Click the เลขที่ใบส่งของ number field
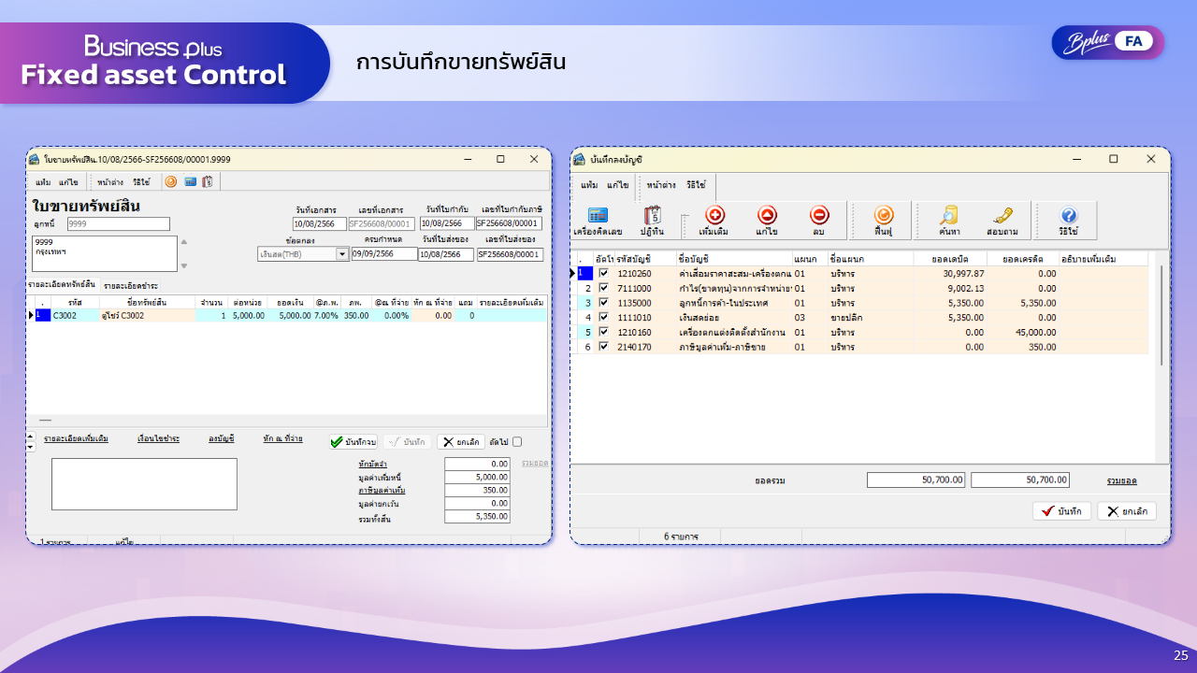 coord(510,254)
